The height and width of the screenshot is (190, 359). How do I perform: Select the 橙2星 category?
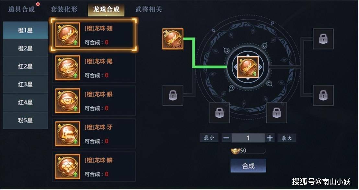[25, 48]
